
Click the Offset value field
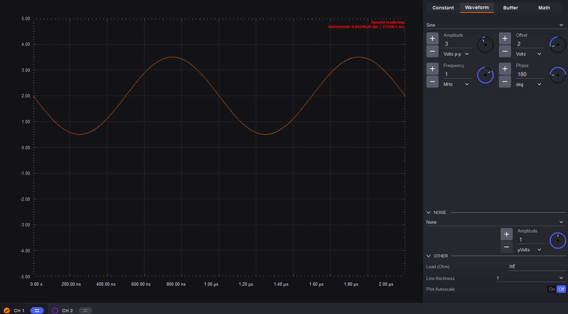pos(530,44)
